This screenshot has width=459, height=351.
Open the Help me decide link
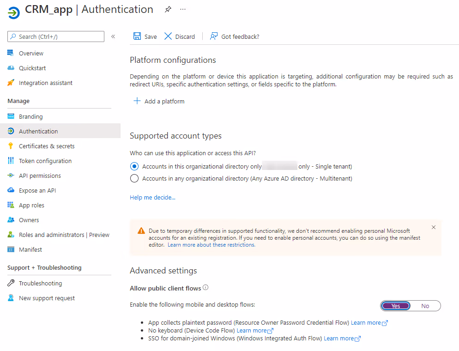[x=152, y=197]
